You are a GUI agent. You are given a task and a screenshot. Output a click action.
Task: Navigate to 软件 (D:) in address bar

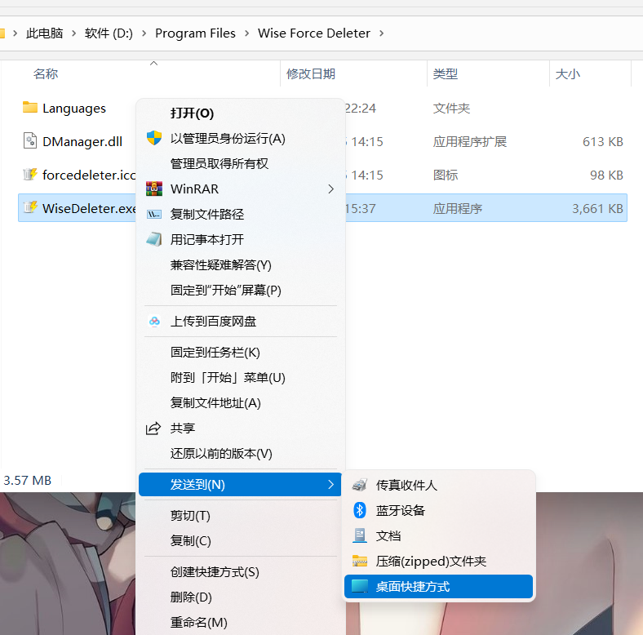coord(109,33)
